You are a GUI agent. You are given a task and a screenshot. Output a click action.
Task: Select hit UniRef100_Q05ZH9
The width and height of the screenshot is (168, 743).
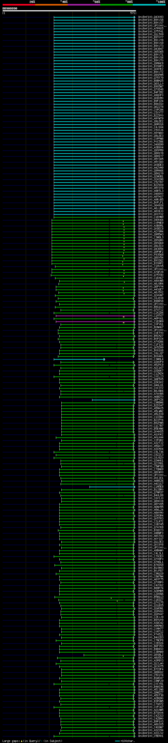point(151,347)
